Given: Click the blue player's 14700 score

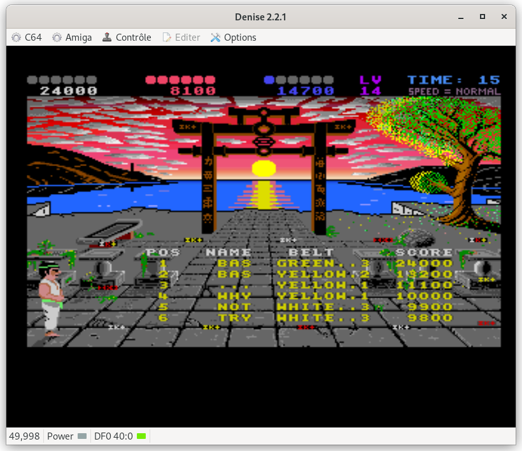Looking at the screenshot, I should click(306, 91).
